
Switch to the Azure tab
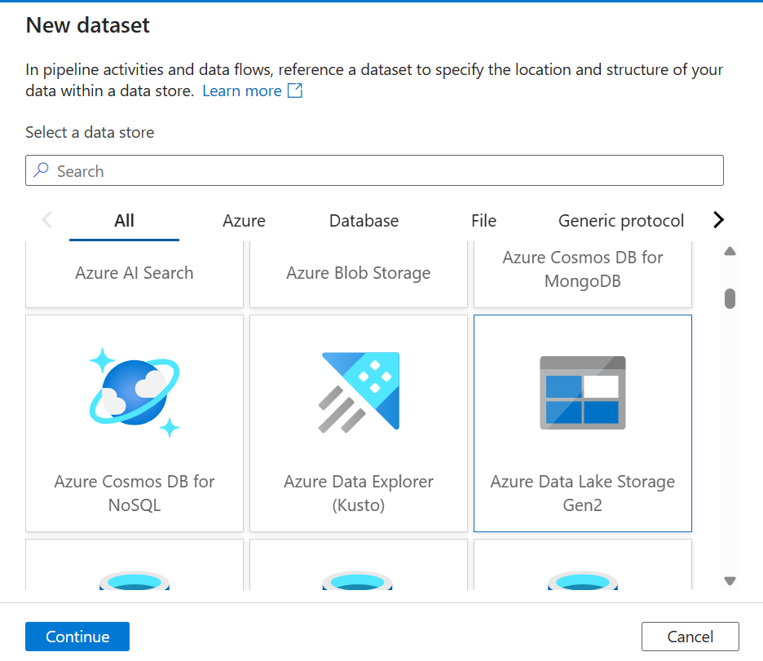(244, 220)
